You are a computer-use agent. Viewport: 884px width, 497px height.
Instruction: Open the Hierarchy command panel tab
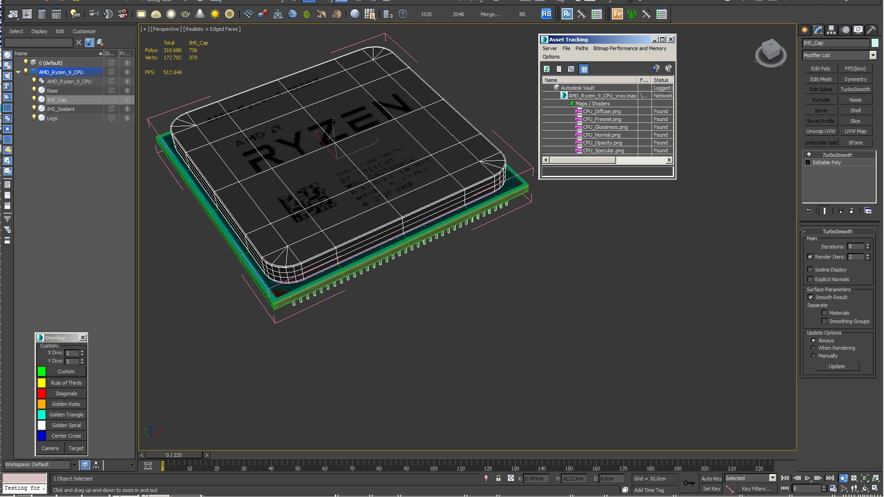[x=832, y=30]
